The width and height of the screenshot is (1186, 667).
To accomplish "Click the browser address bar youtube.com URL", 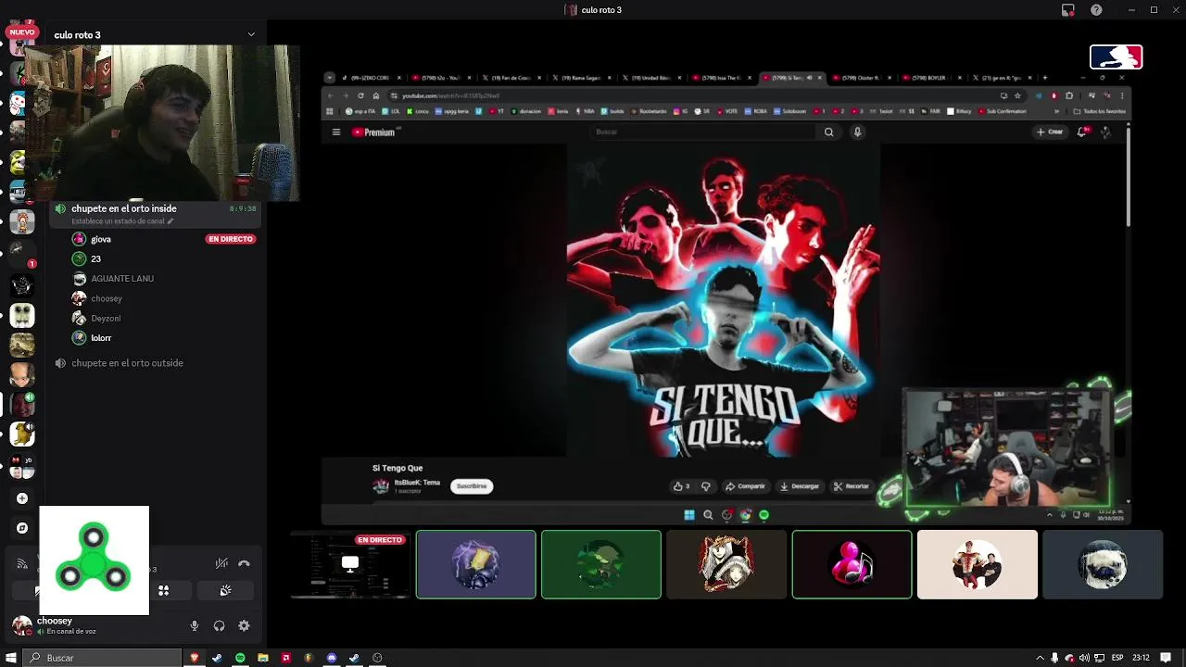I will click(x=450, y=95).
